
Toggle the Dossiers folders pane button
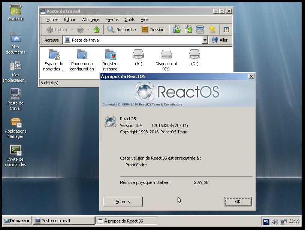point(154,30)
